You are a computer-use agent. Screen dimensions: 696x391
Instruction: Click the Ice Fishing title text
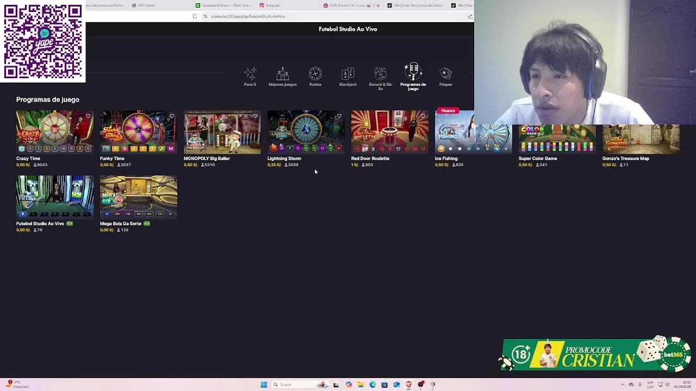coord(446,159)
